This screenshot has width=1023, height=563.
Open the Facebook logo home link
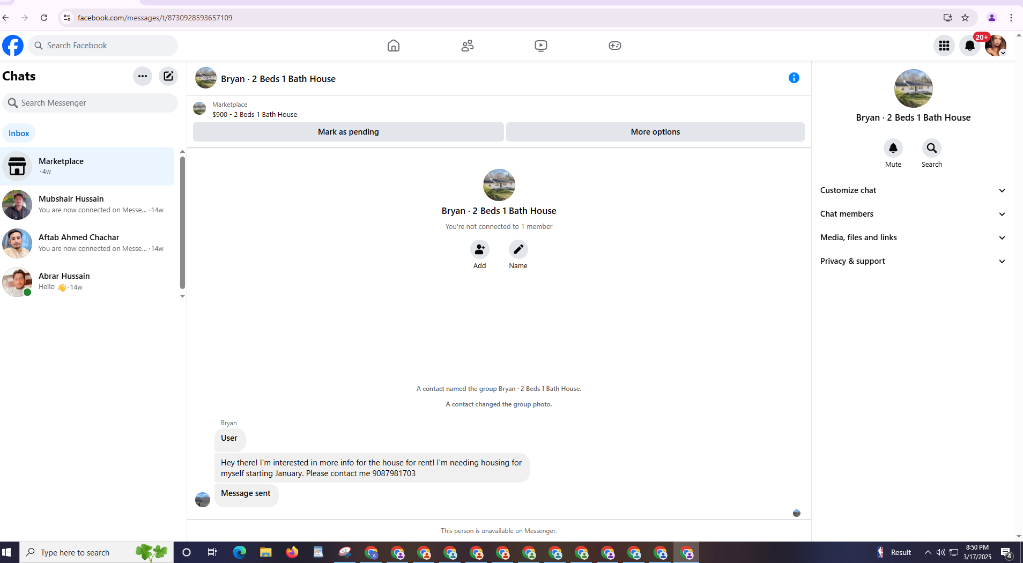coord(13,46)
